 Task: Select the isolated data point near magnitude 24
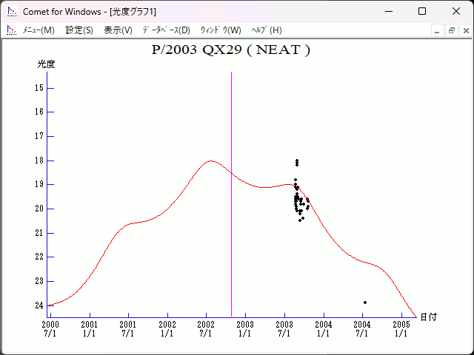[365, 302]
